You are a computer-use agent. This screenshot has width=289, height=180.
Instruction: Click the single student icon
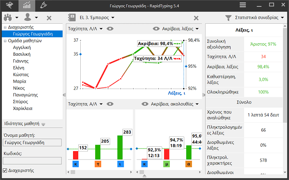pyautogui.click(x=28, y=17)
